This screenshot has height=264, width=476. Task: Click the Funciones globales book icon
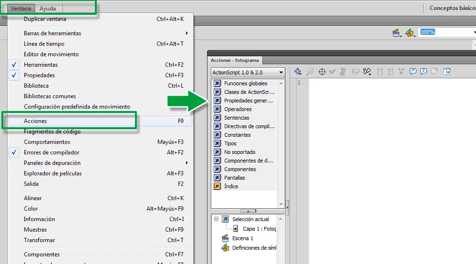click(217, 83)
